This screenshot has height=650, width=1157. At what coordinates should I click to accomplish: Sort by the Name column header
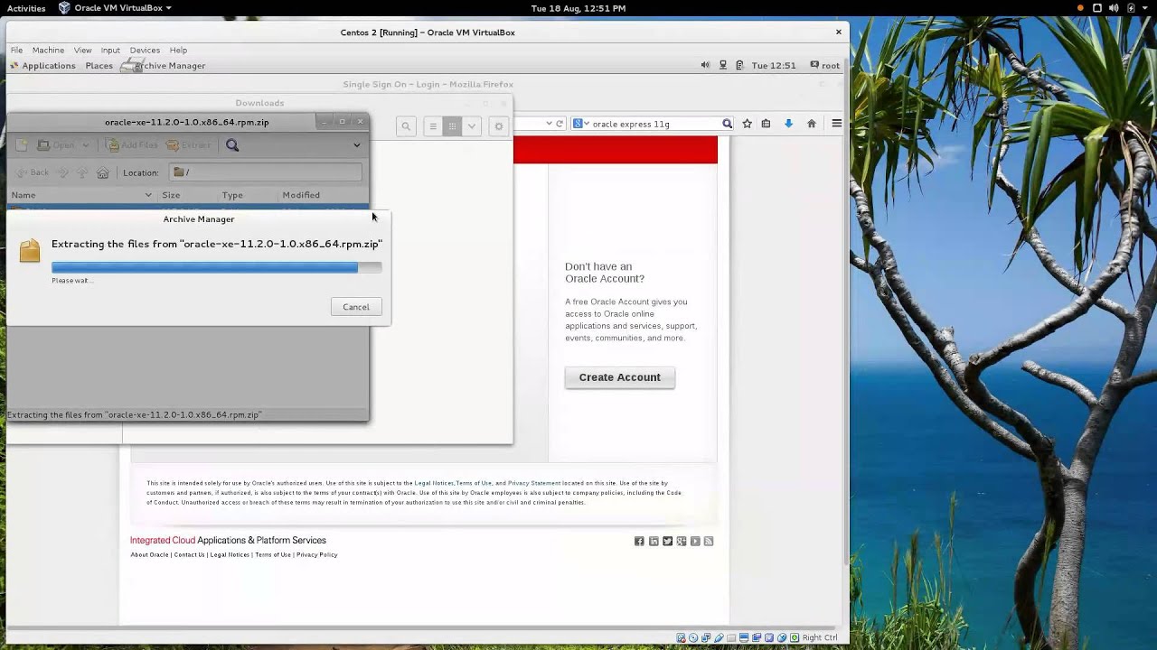point(81,195)
